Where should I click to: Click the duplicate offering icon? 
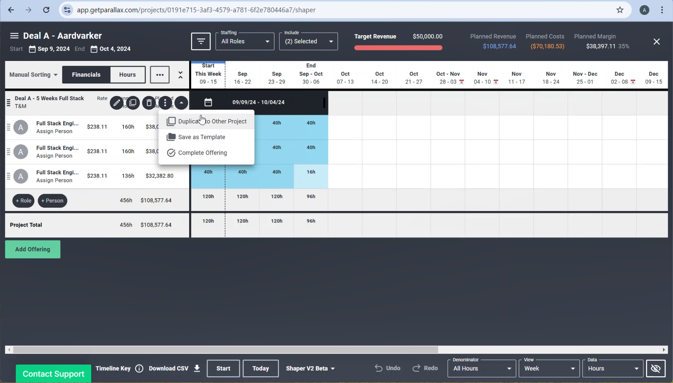[133, 103]
